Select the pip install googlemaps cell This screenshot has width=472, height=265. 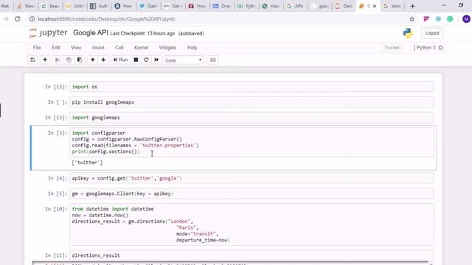(x=251, y=102)
